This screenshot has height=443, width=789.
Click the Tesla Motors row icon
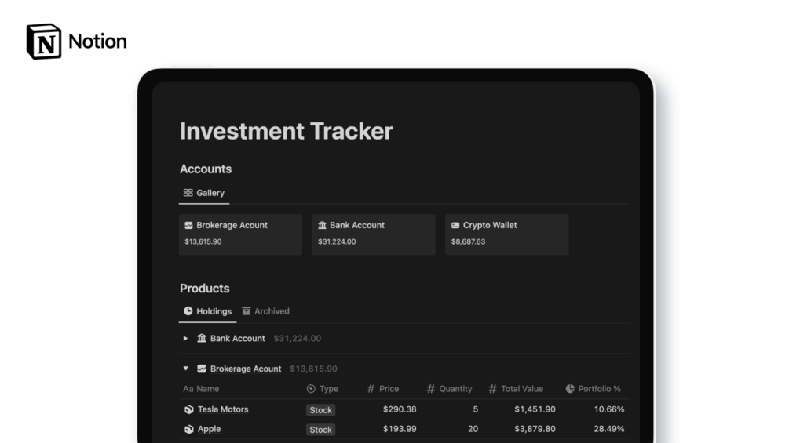coord(188,409)
